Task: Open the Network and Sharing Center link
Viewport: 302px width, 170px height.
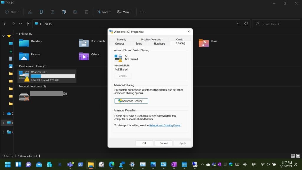Action: pyautogui.click(x=165, y=125)
